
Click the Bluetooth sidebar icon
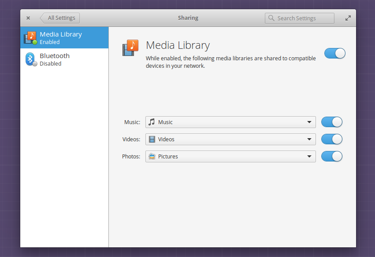coord(31,59)
